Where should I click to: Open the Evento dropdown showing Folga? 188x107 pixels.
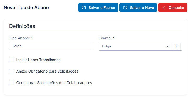point(135,46)
